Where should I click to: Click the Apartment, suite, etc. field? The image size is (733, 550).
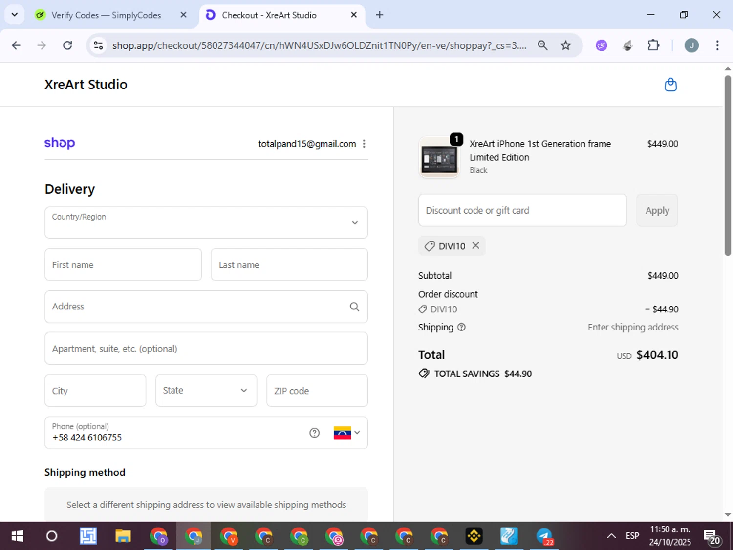[x=206, y=349]
